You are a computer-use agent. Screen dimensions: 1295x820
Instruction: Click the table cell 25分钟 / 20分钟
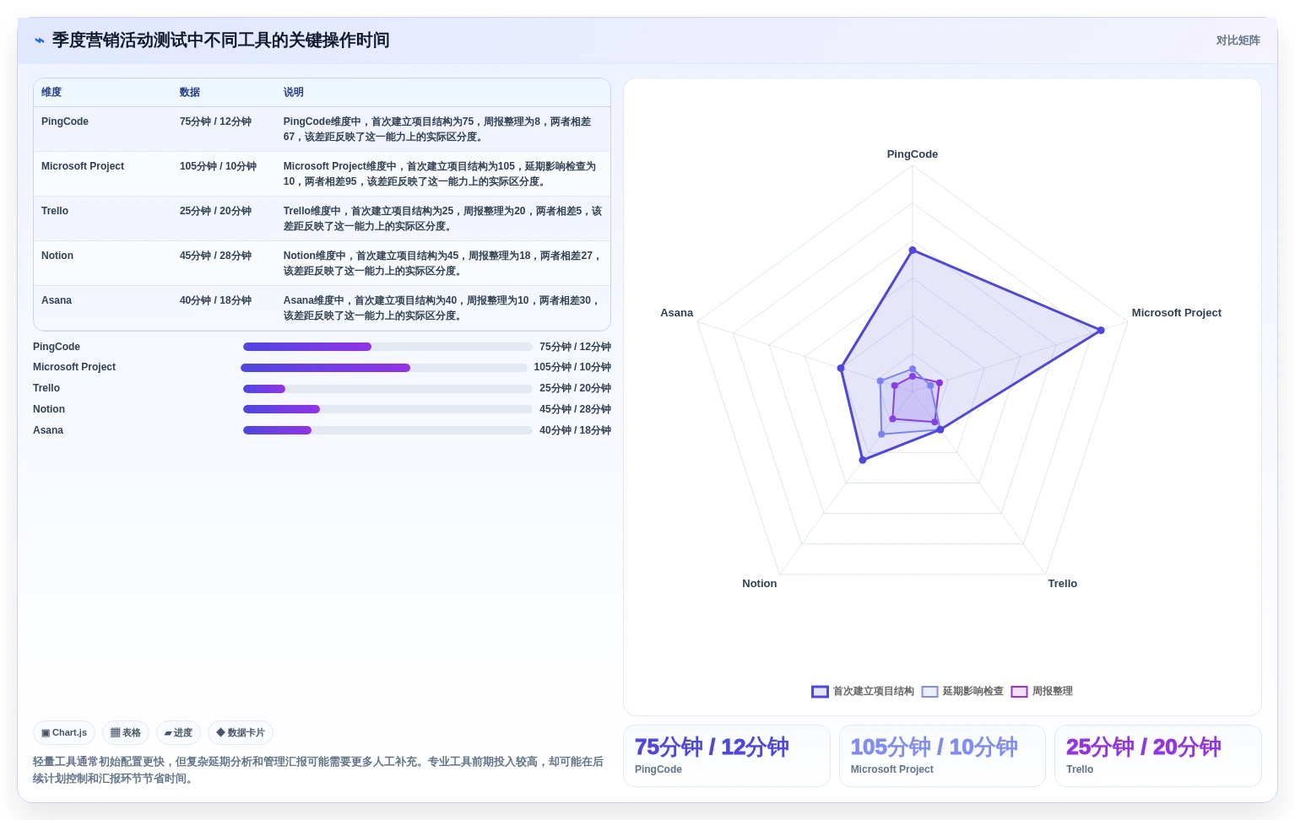pyautogui.click(x=215, y=211)
